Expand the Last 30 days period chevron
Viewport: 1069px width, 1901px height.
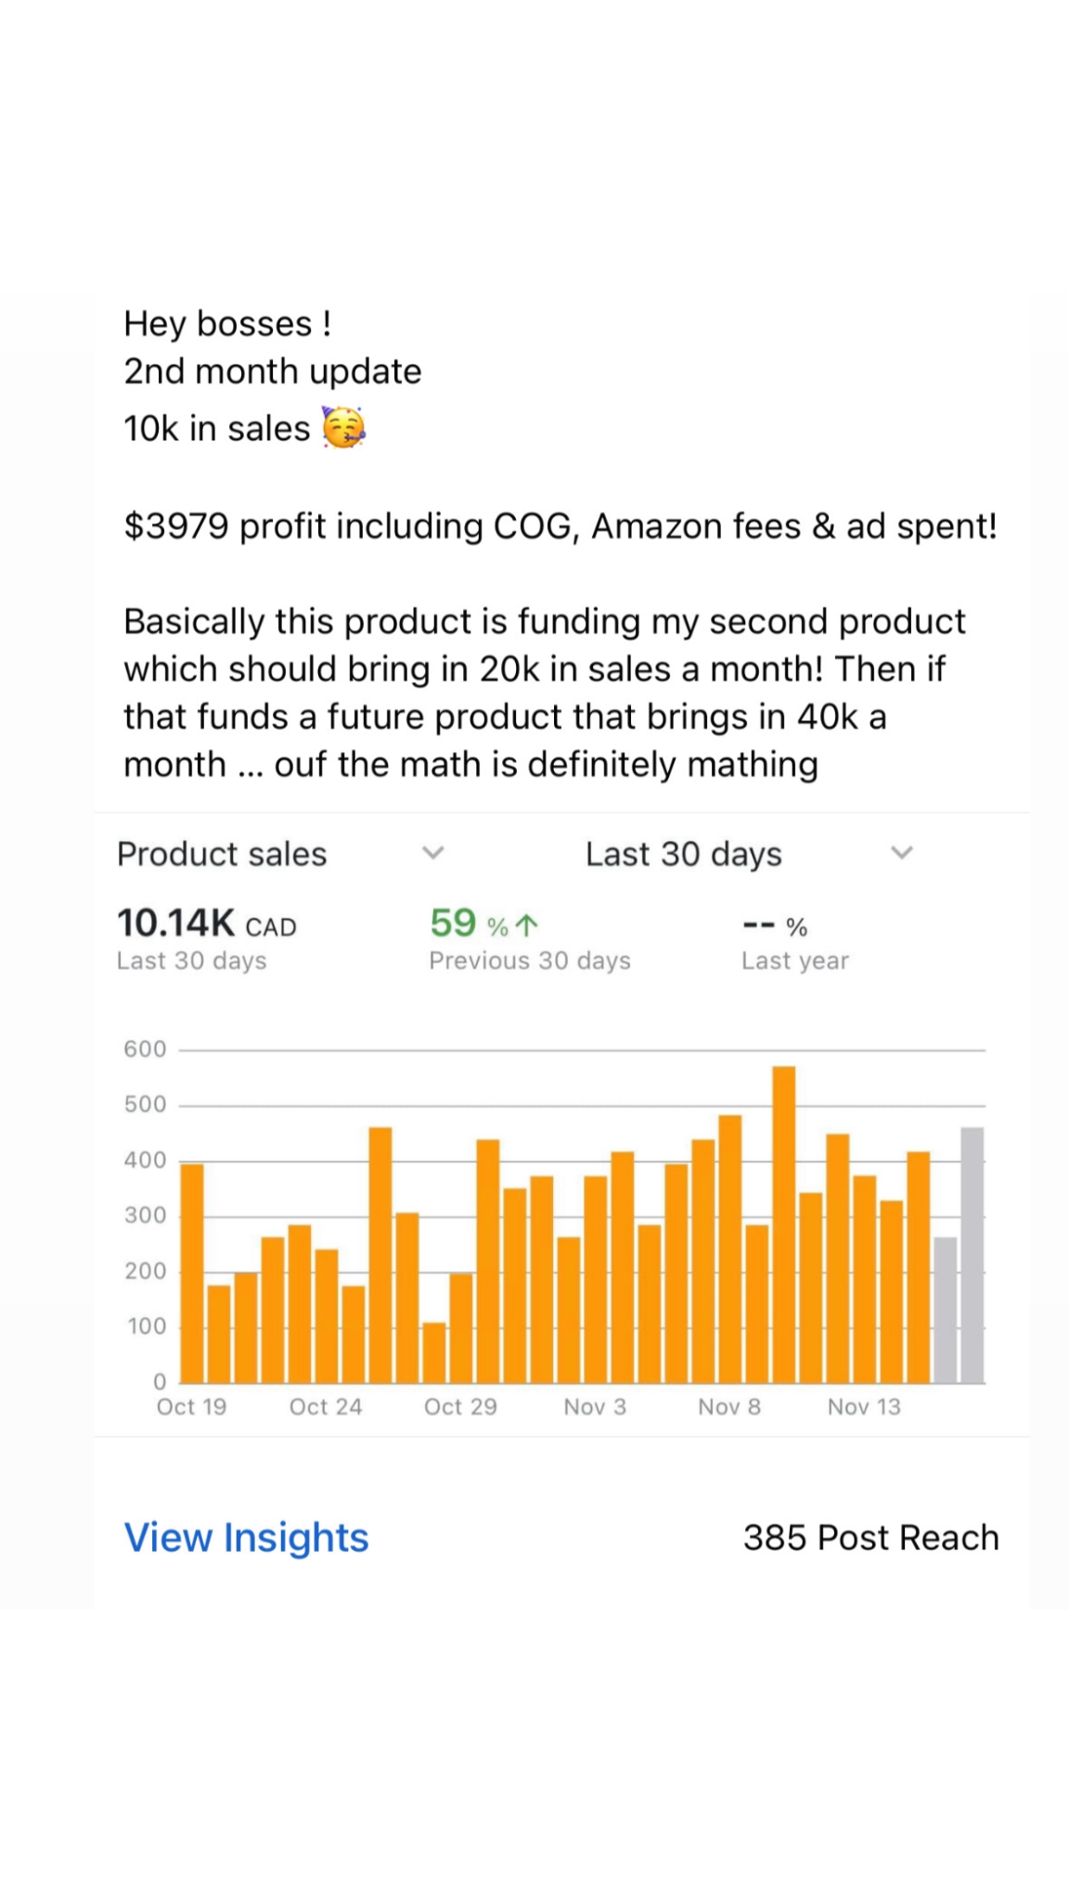pos(902,853)
